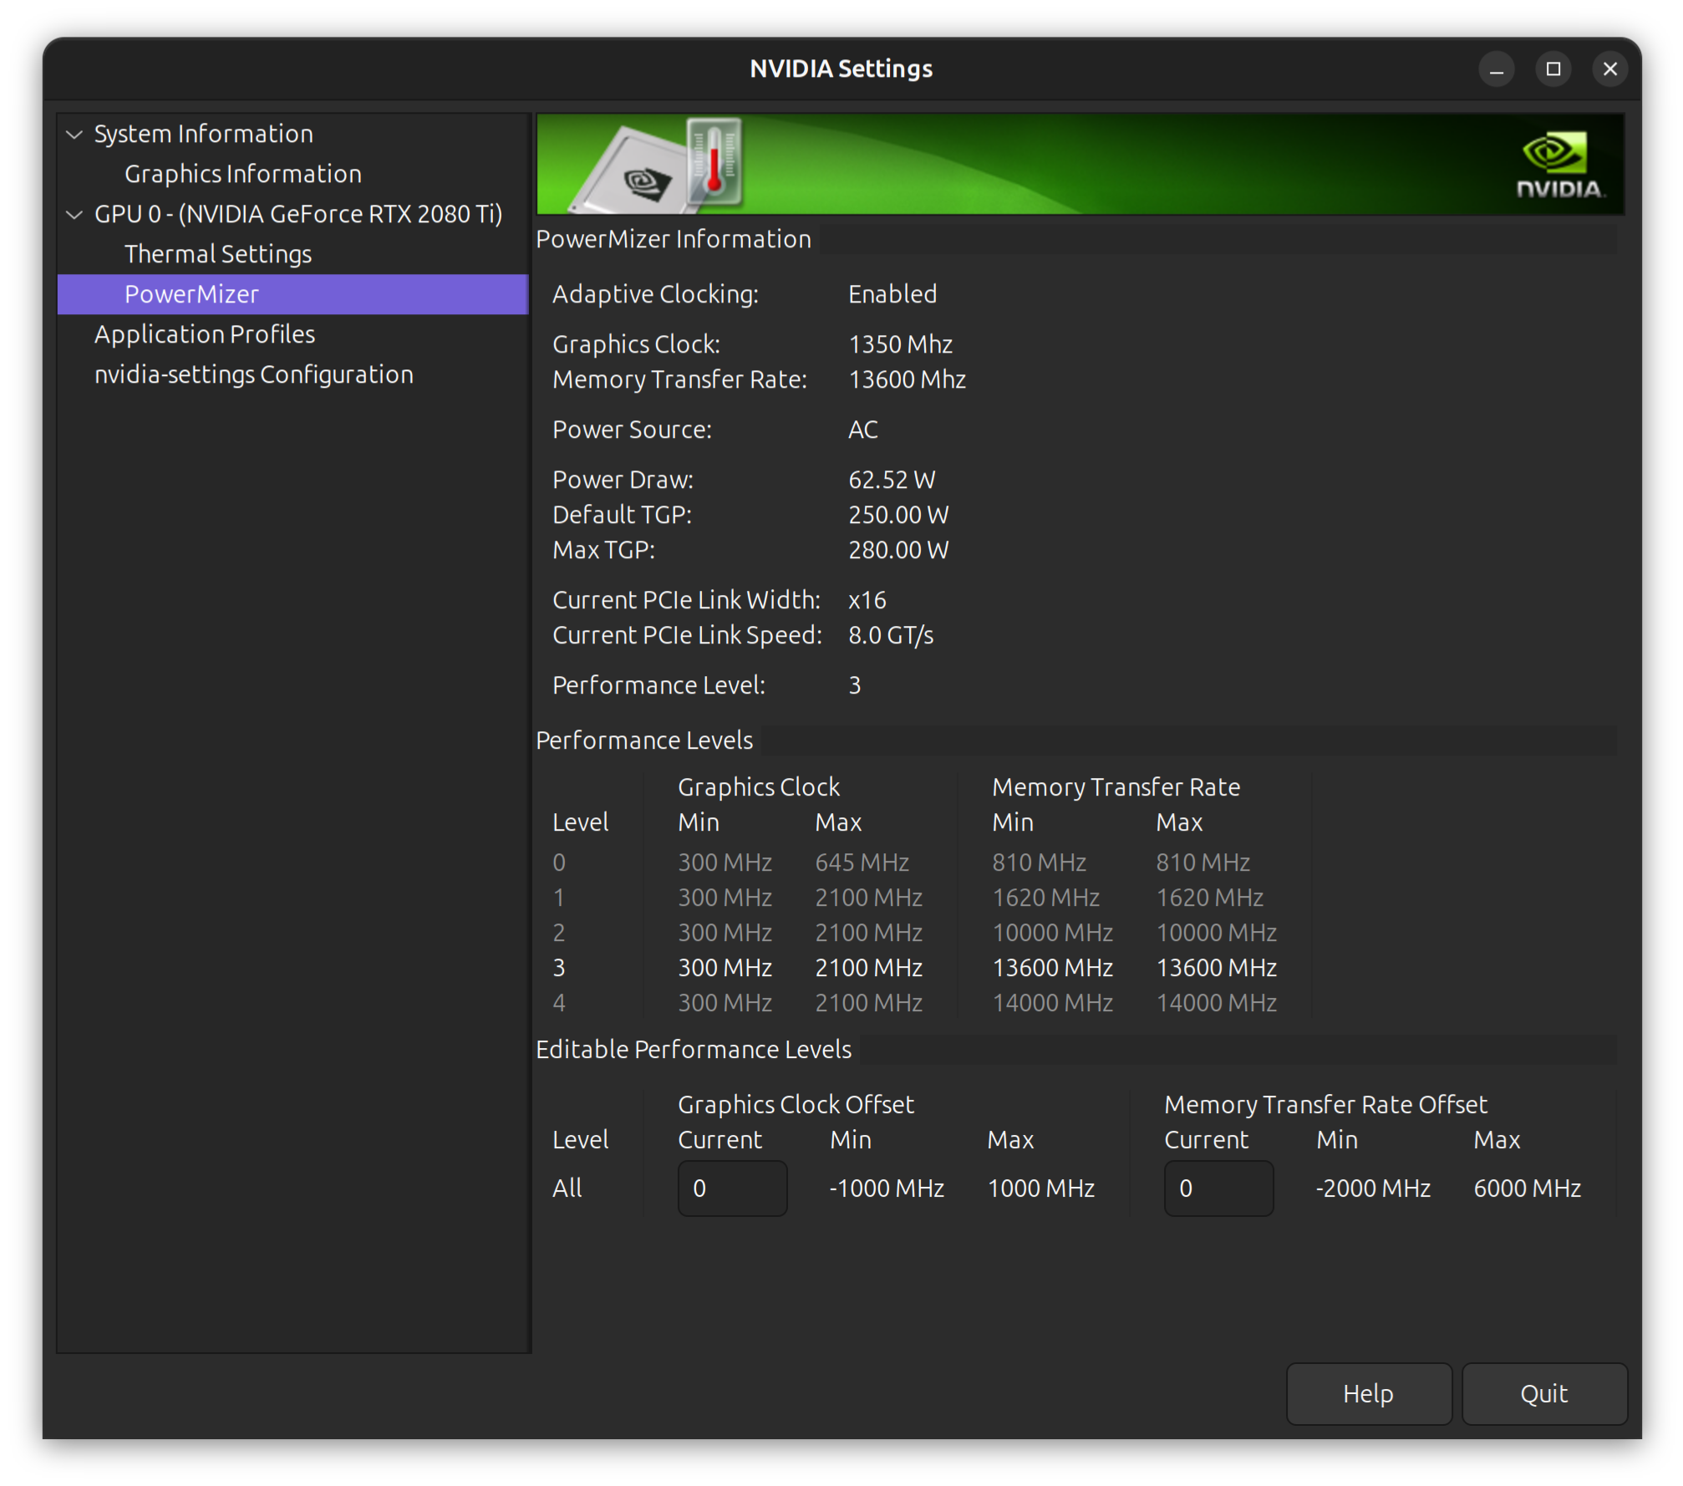
Task: Open Application Profiles page
Action: (204, 334)
